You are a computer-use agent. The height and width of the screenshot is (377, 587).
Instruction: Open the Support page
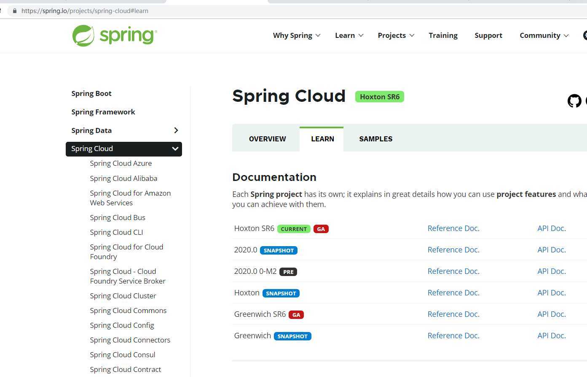pyautogui.click(x=488, y=35)
